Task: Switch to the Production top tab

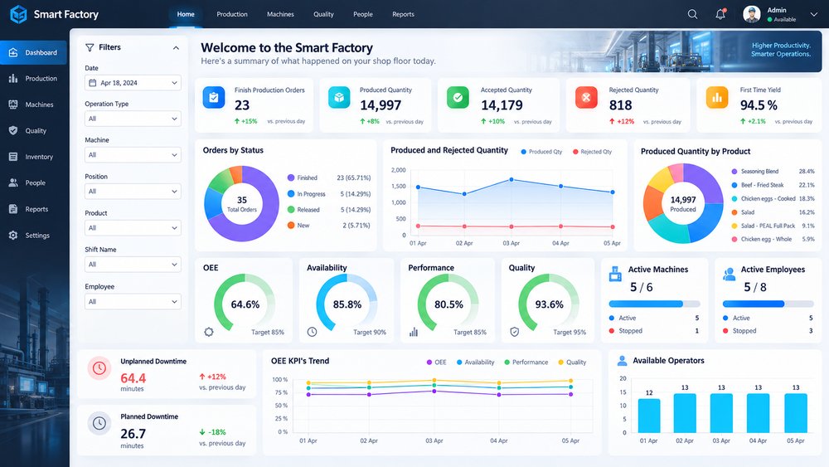Action: (232, 14)
